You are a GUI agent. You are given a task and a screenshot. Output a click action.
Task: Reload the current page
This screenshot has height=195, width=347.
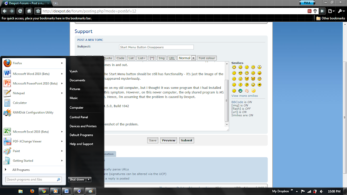pyautogui.click(x=20, y=11)
